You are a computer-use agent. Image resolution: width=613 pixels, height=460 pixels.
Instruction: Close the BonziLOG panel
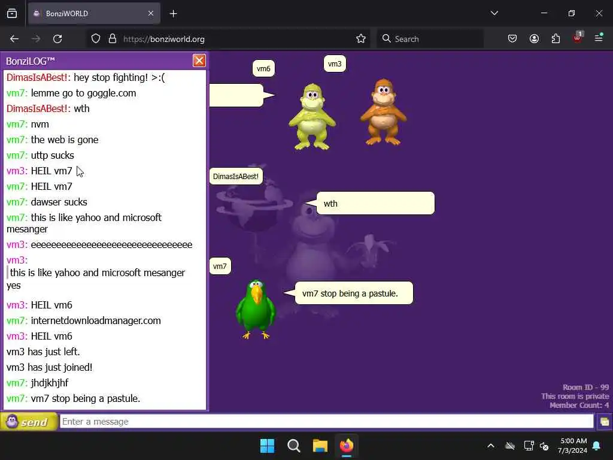click(199, 60)
